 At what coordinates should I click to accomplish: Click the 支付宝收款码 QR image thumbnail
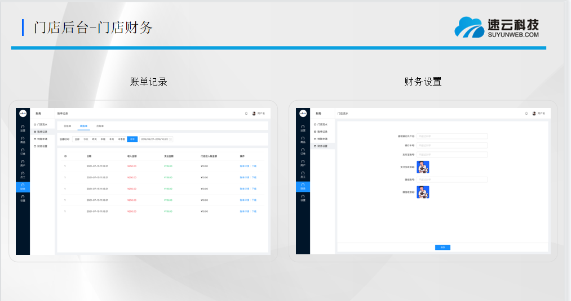coord(423,167)
